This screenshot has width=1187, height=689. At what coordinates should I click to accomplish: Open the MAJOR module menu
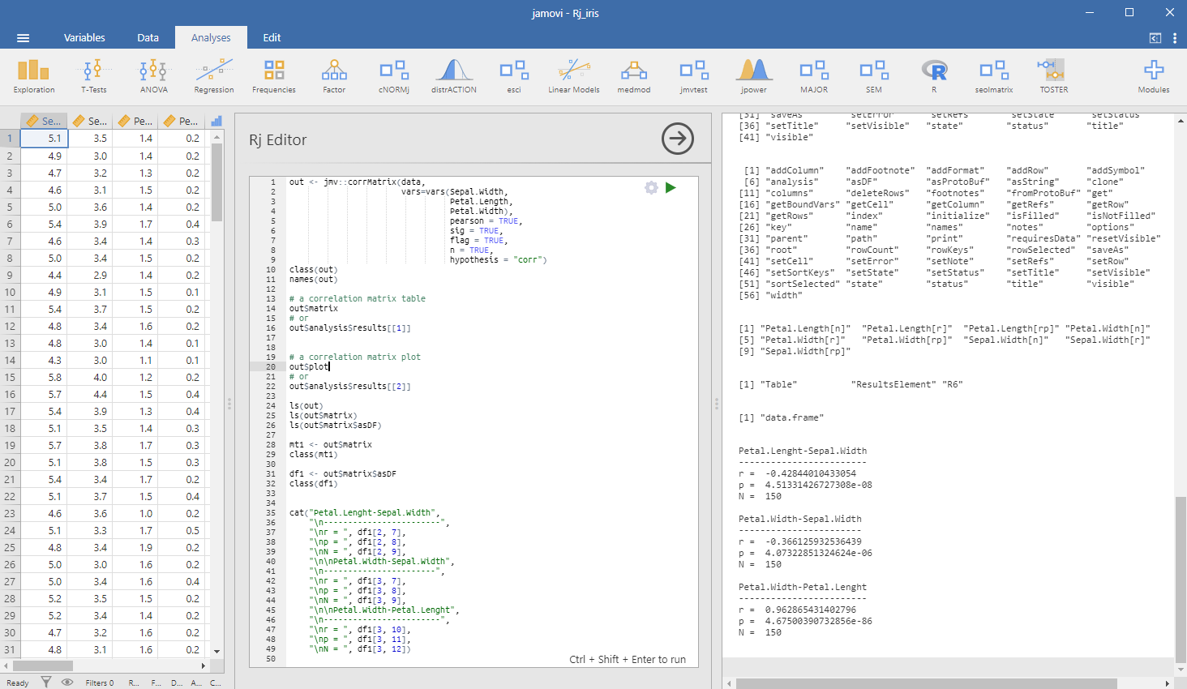click(814, 76)
